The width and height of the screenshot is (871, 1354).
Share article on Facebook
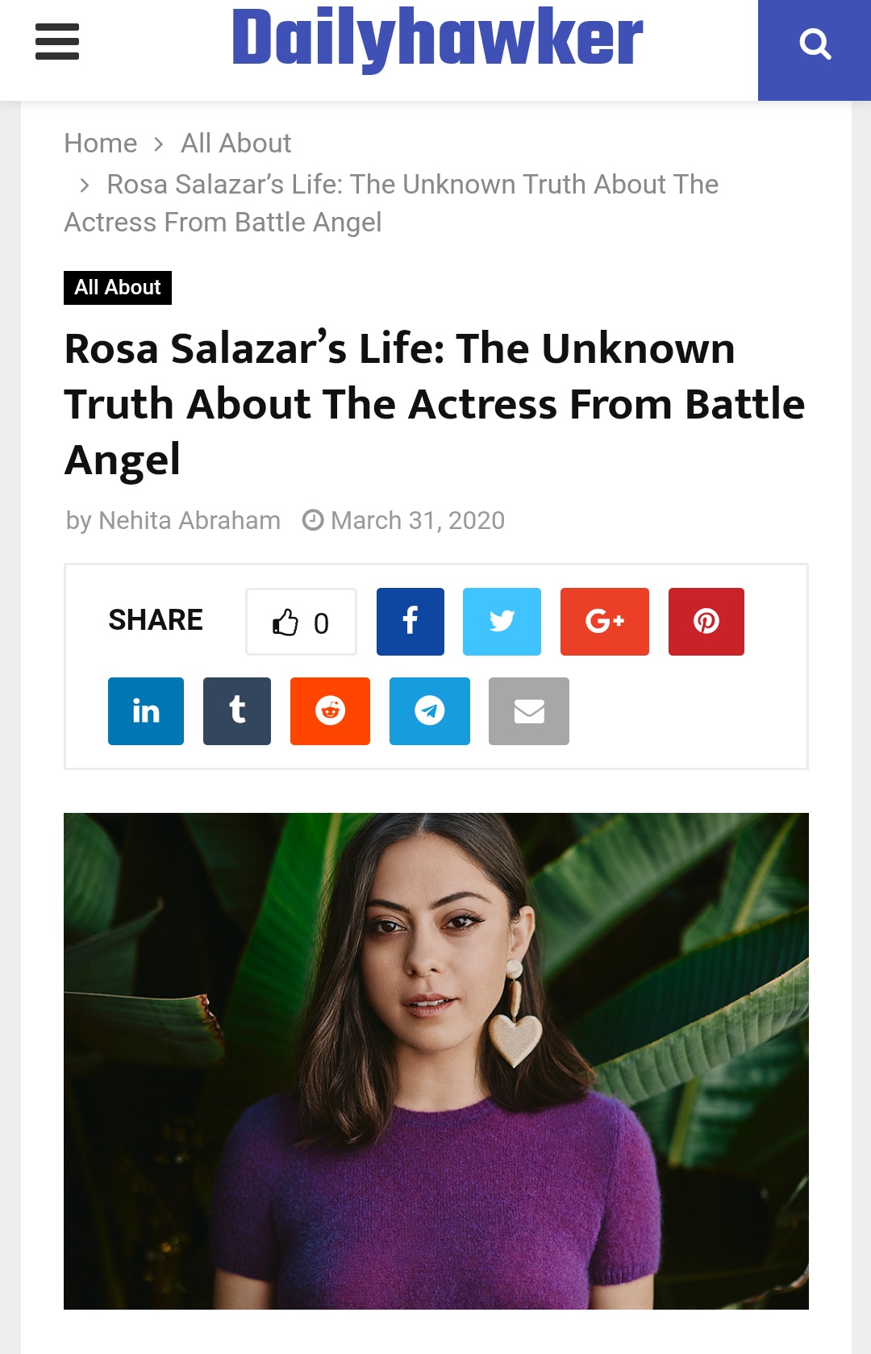pyautogui.click(x=410, y=622)
